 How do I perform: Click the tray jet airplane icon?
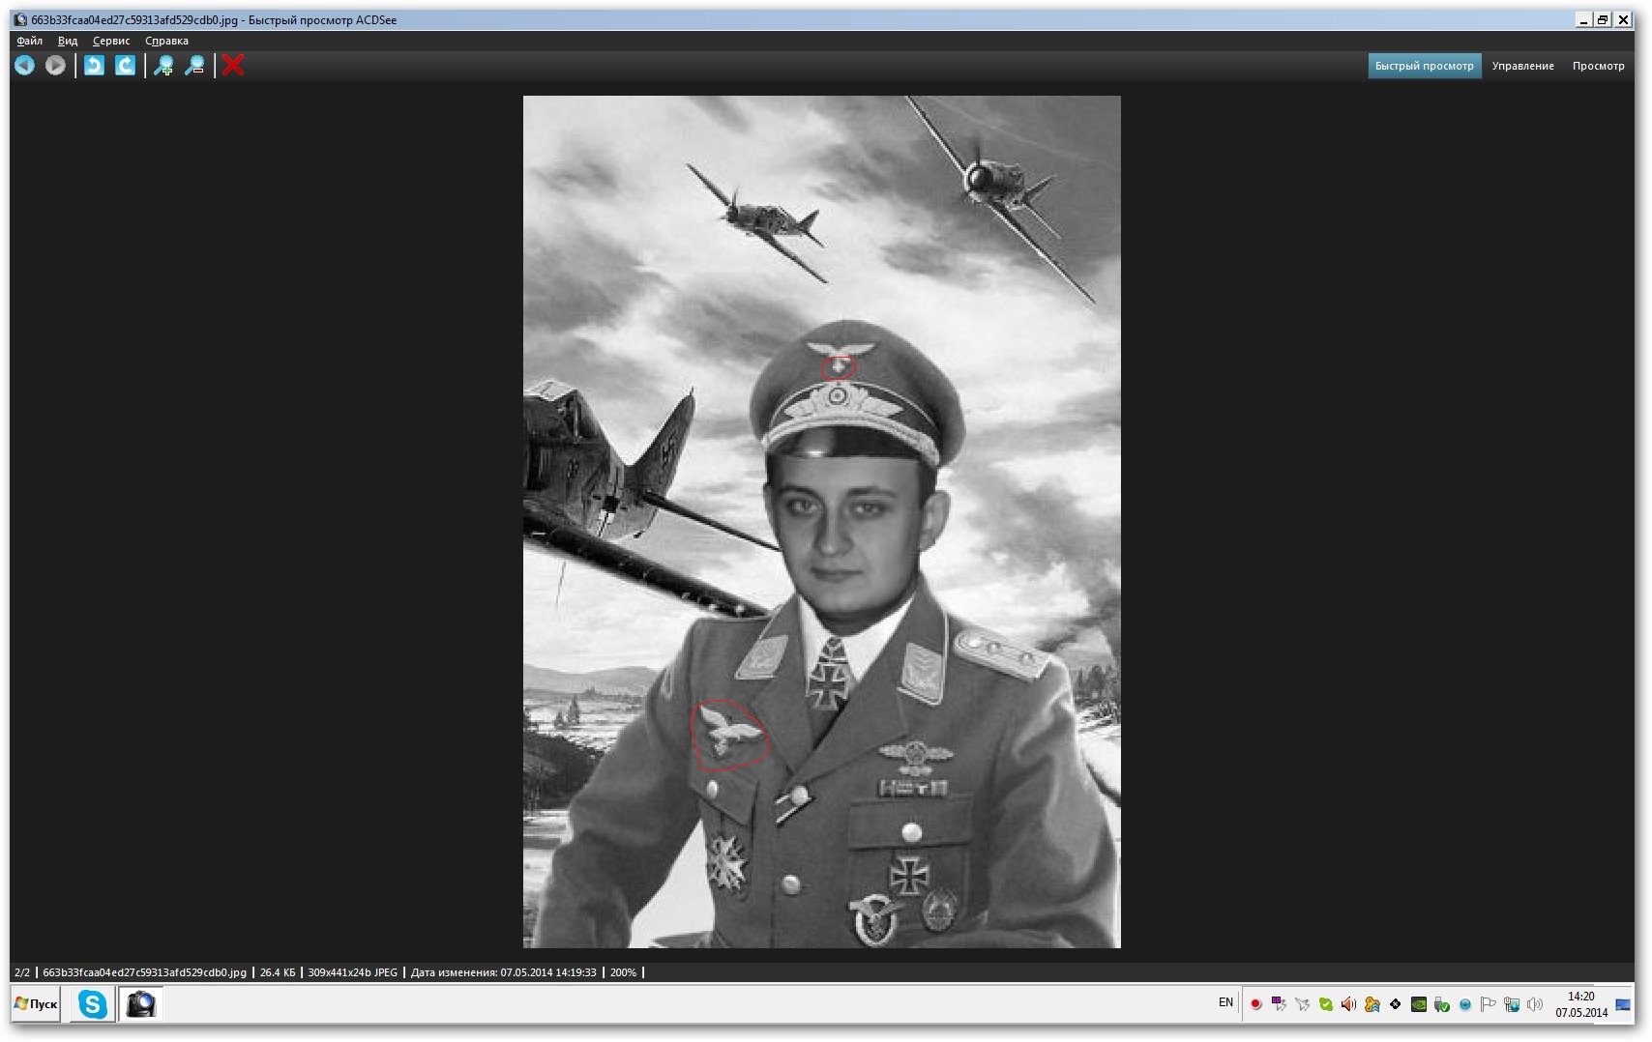pyautogui.click(x=1302, y=1004)
